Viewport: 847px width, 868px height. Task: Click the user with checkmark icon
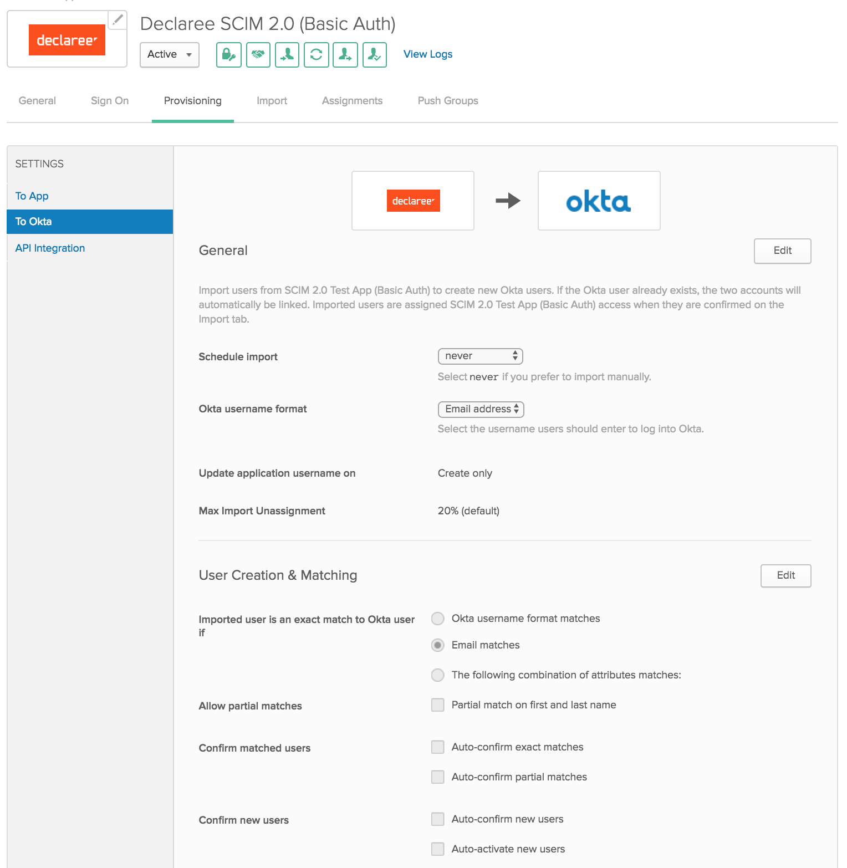click(375, 54)
